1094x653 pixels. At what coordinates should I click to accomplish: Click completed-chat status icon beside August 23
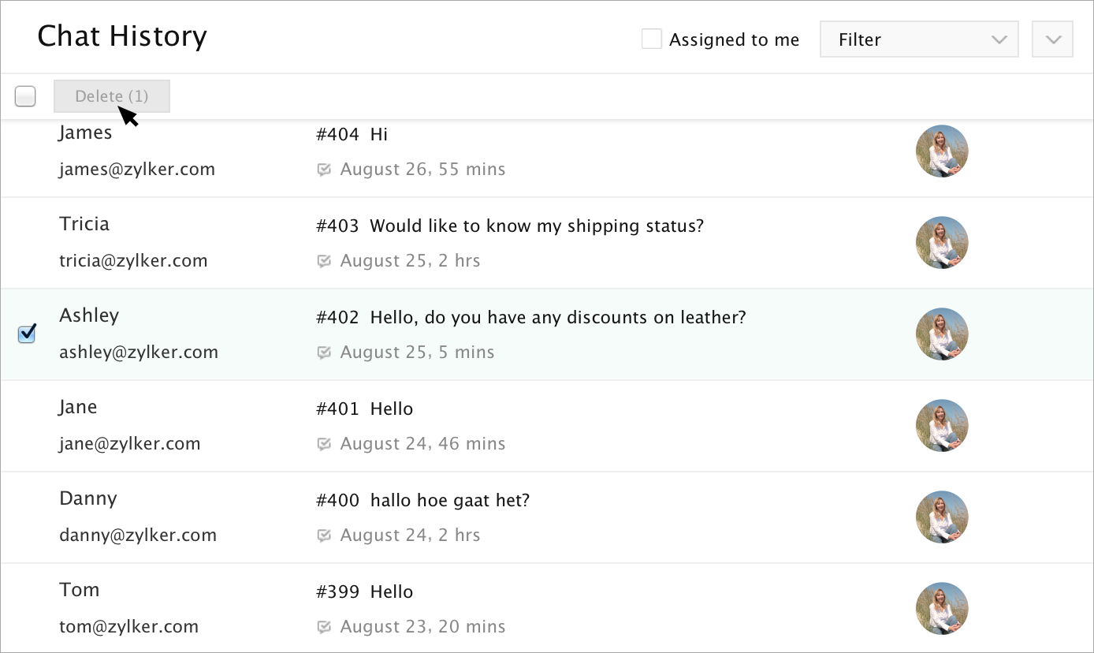(x=323, y=627)
